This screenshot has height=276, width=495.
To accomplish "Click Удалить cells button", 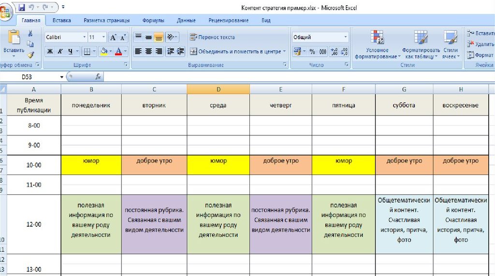I will tap(481, 44).
